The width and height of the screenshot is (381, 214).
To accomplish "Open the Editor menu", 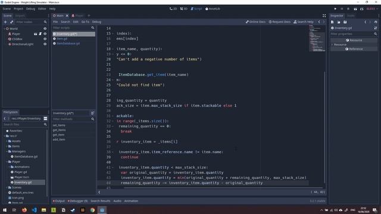I will click(42, 9).
